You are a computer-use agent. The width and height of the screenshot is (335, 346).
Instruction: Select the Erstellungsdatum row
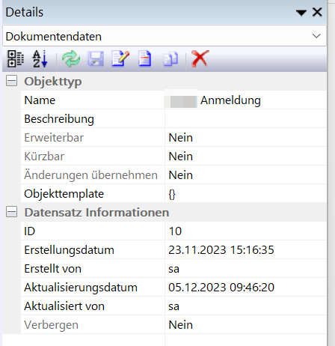173,250
